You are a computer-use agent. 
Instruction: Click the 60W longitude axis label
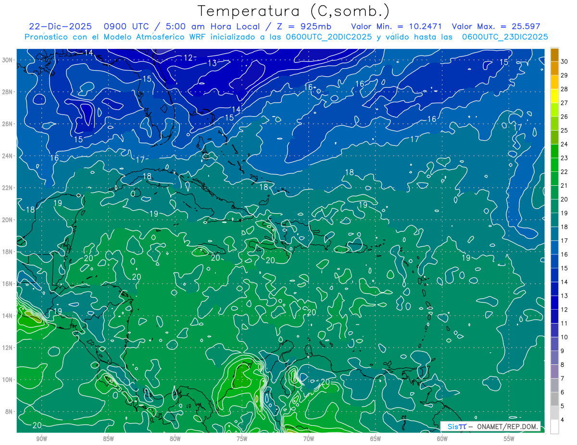tap(442, 439)
